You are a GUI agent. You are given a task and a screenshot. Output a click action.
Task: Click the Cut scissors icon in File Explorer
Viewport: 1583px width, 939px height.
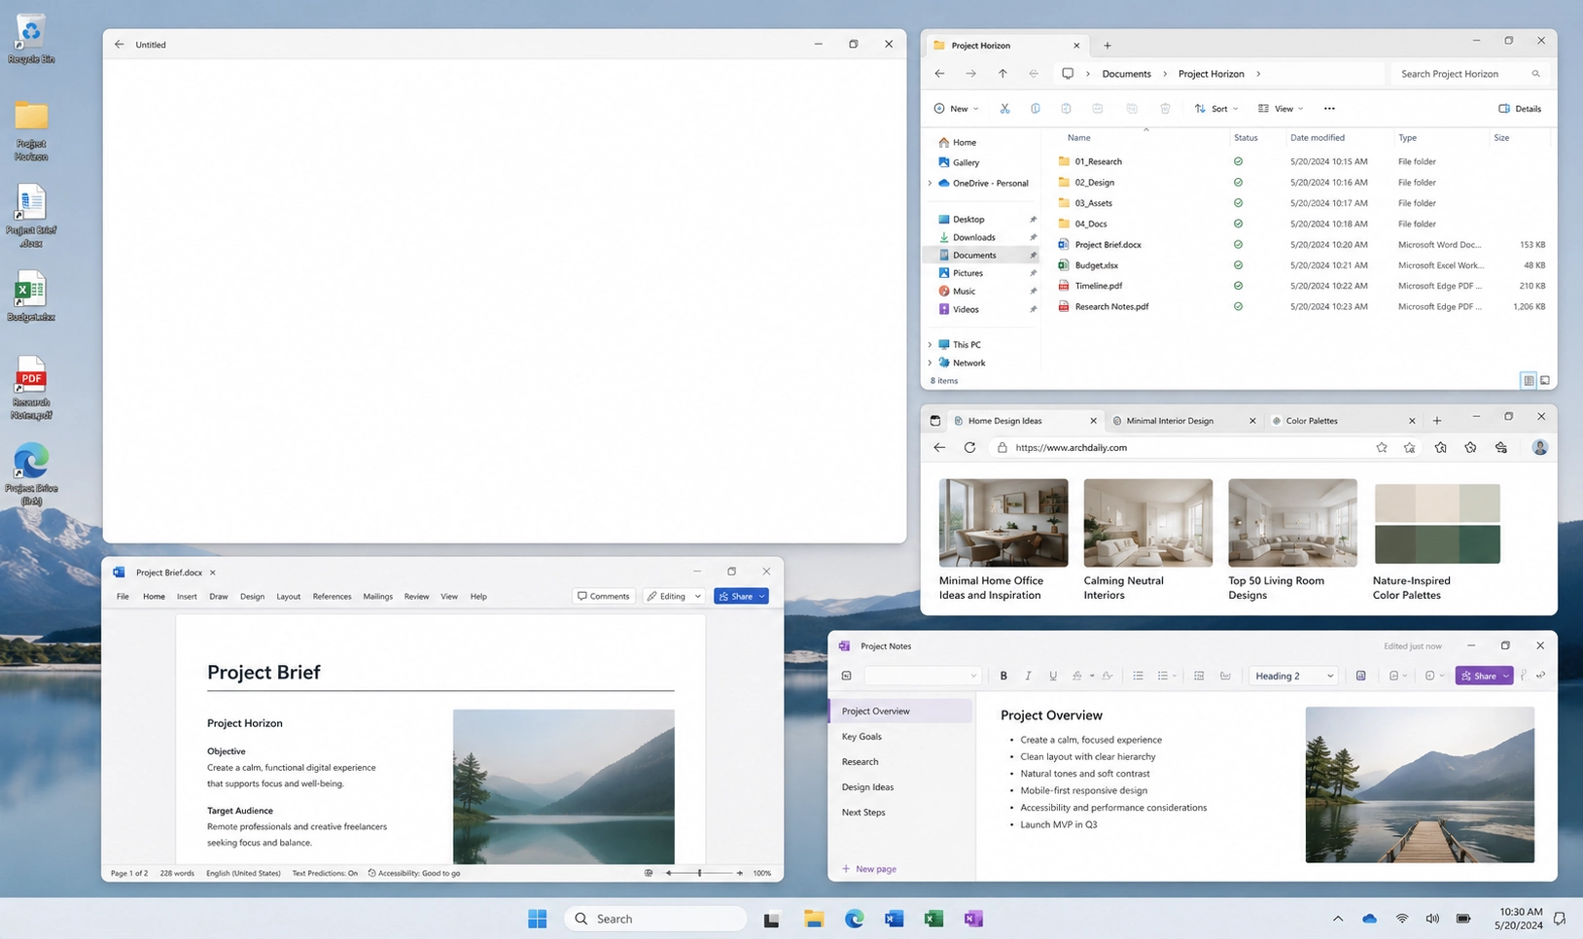coord(1004,109)
